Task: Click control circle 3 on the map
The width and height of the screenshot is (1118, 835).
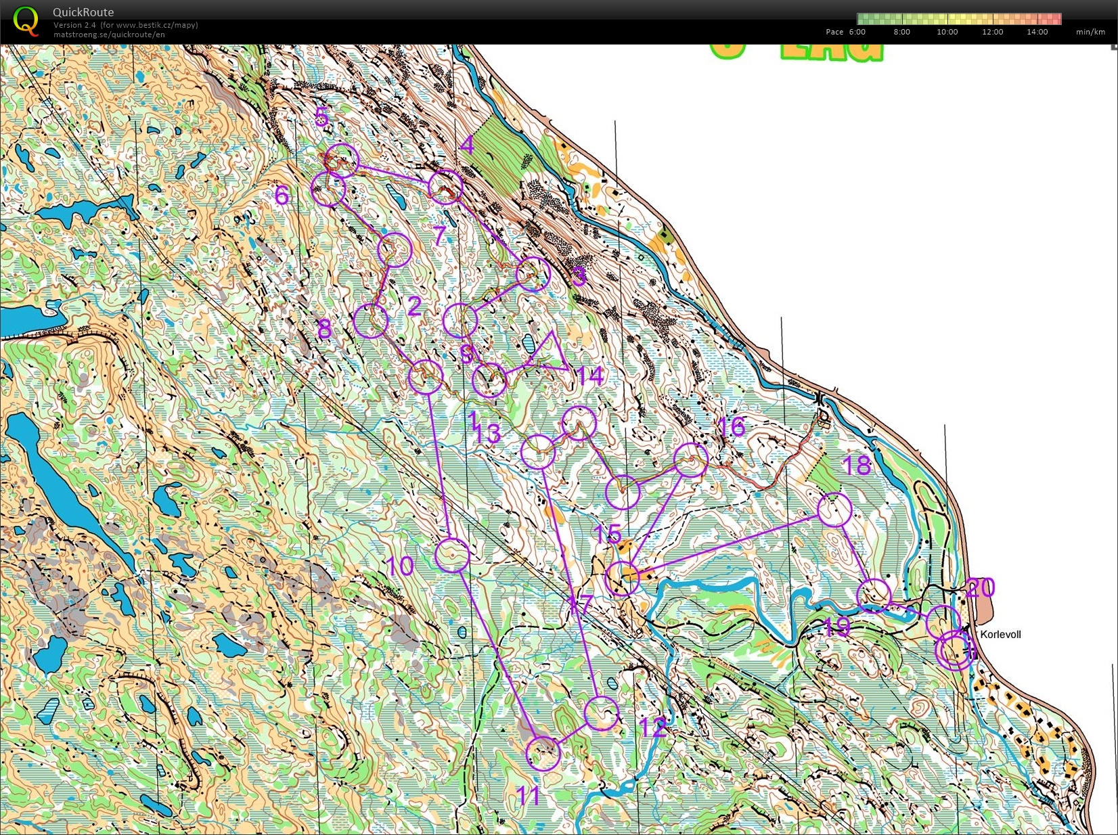Action: [x=532, y=274]
